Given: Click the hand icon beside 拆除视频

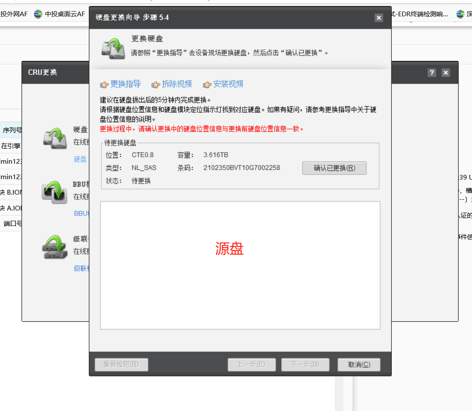Looking at the screenshot, I should pyautogui.click(x=156, y=85).
